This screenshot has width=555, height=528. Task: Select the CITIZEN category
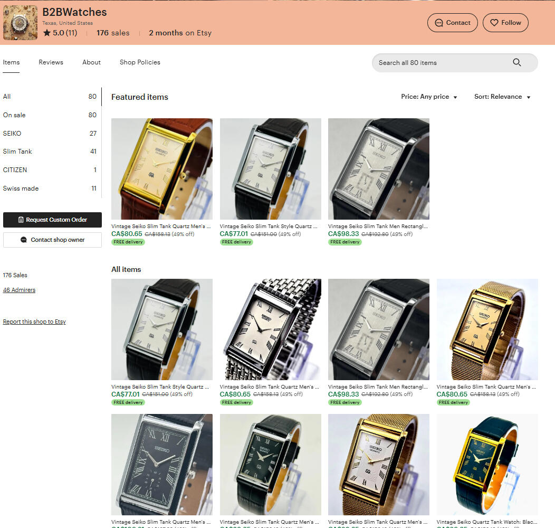click(15, 170)
